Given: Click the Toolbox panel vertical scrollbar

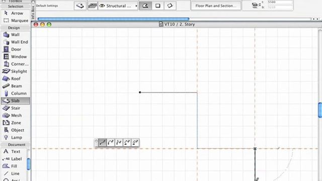Looking at the screenshot, I should coord(29,164).
